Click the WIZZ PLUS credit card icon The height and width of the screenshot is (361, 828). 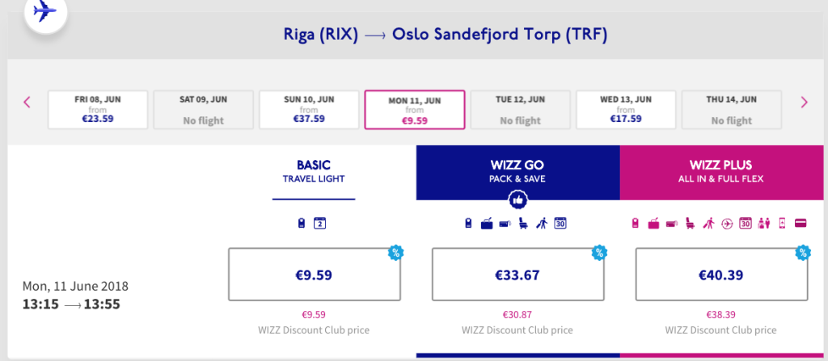click(x=800, y=224)
